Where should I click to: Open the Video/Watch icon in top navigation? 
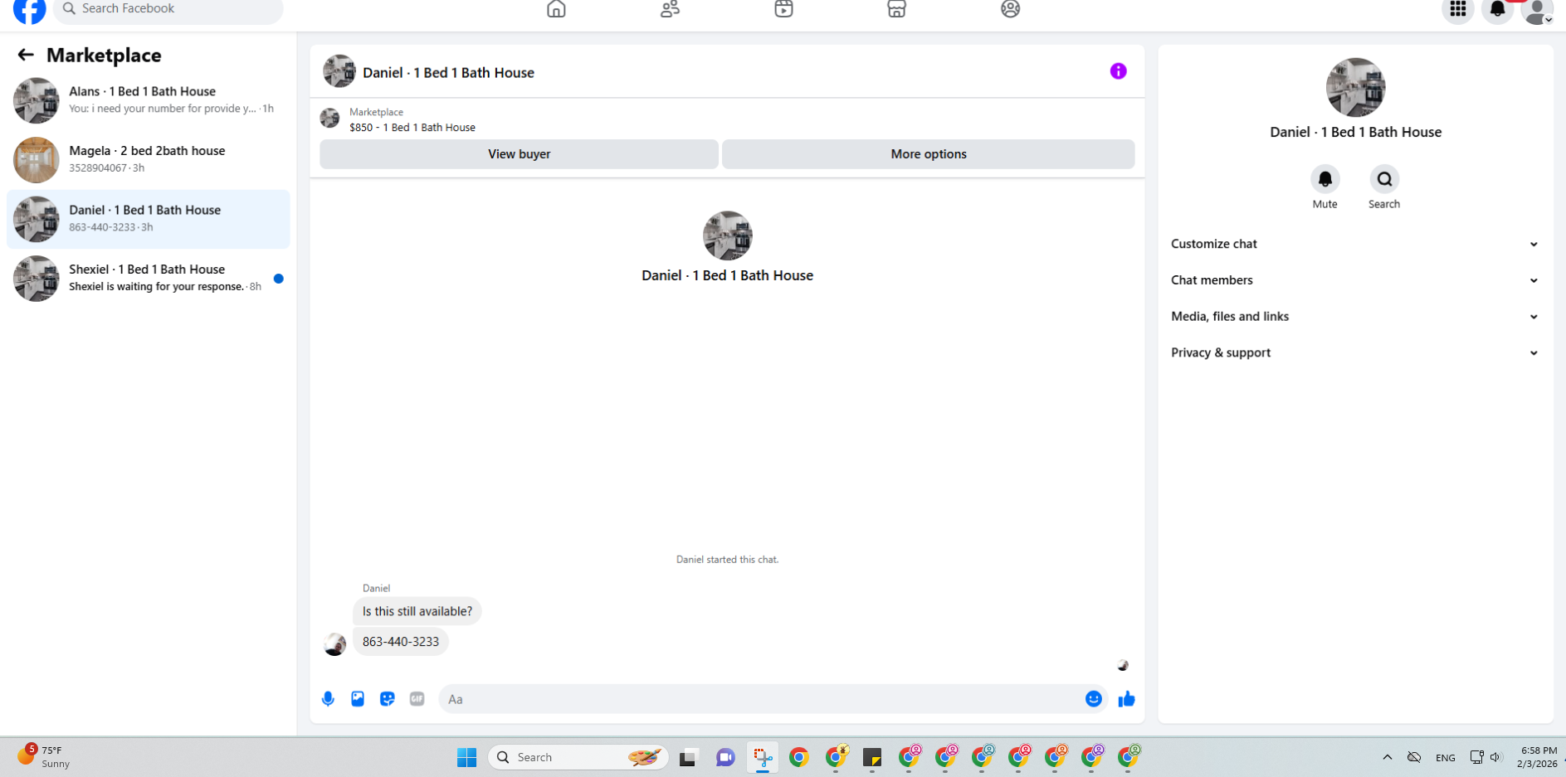[x=783, y=9]
